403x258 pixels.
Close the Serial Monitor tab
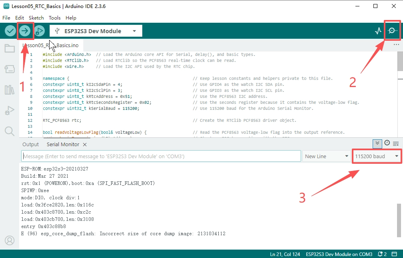click(x=85, y=145)
